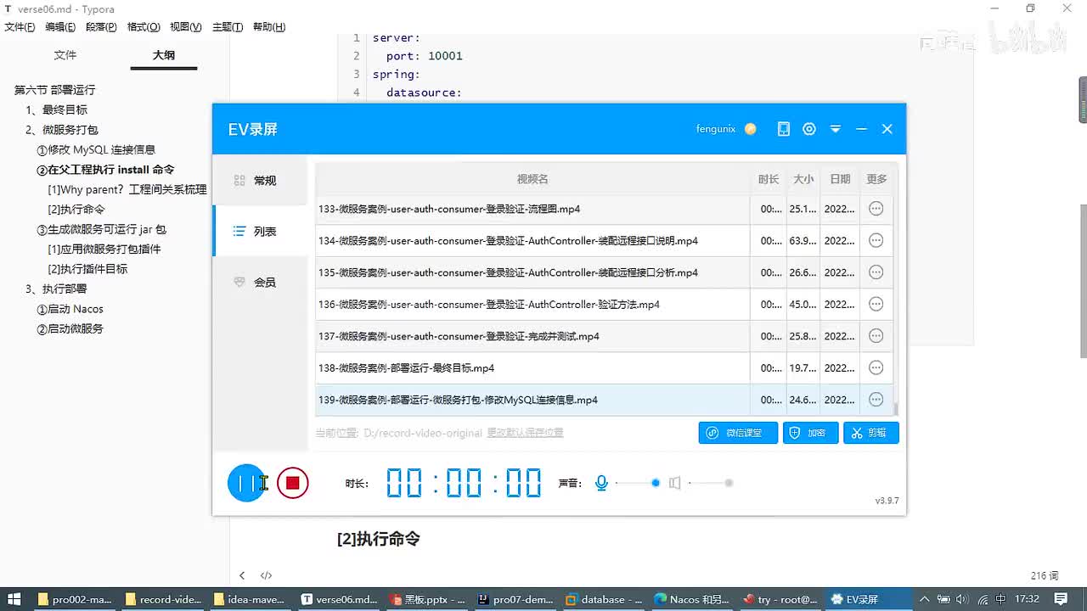Toggle Typora source code mode icon
The width and height of the screenshot is (1087, 611).
(x=266, y=575)
